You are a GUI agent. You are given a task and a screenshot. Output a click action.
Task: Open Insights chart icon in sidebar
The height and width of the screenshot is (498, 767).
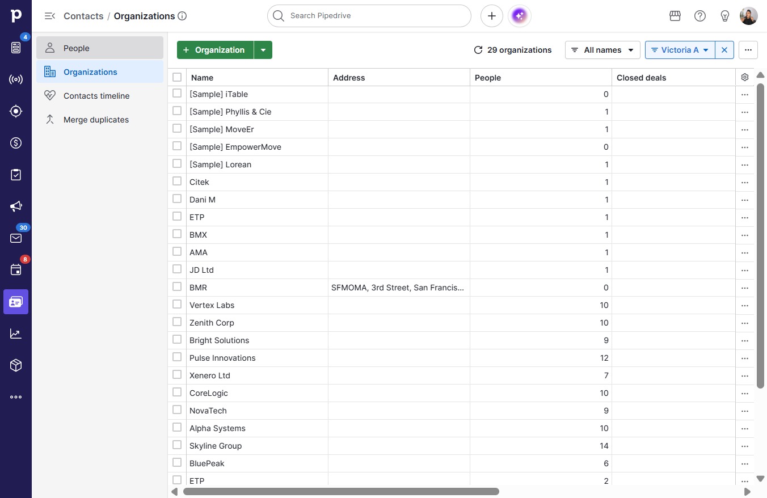16,334
